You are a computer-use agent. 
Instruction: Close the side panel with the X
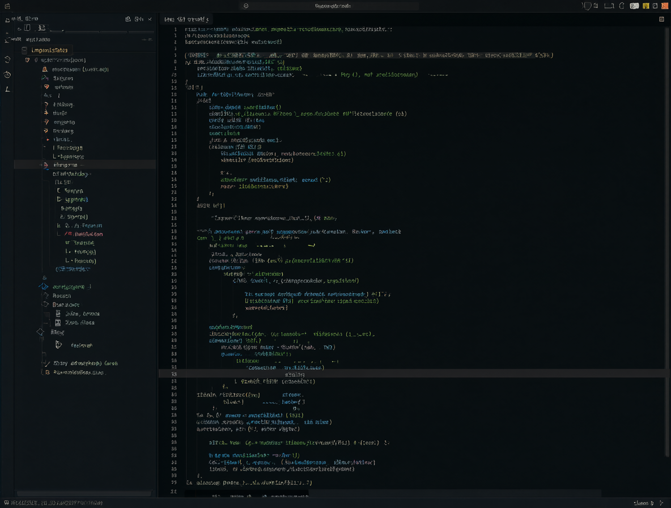coord(150,19)
